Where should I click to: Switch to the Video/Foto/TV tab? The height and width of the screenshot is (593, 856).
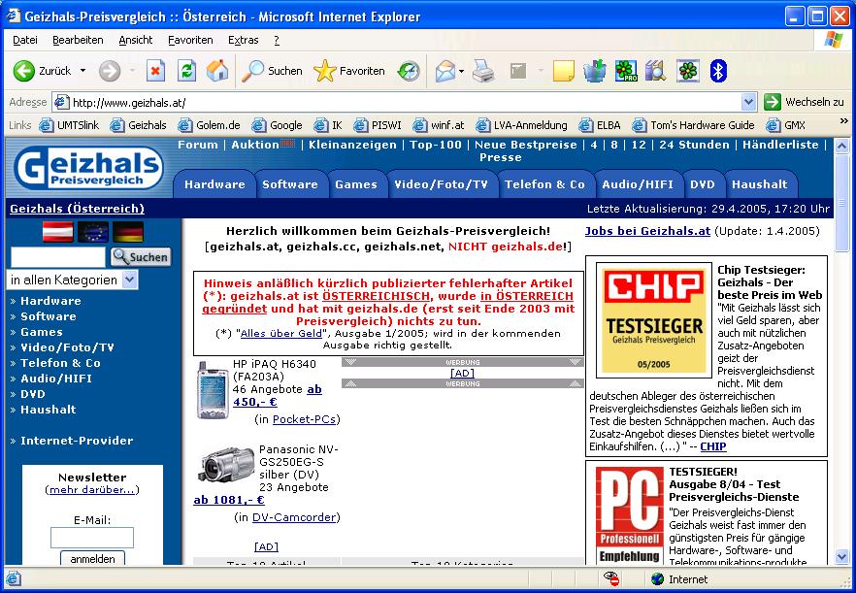441,184
